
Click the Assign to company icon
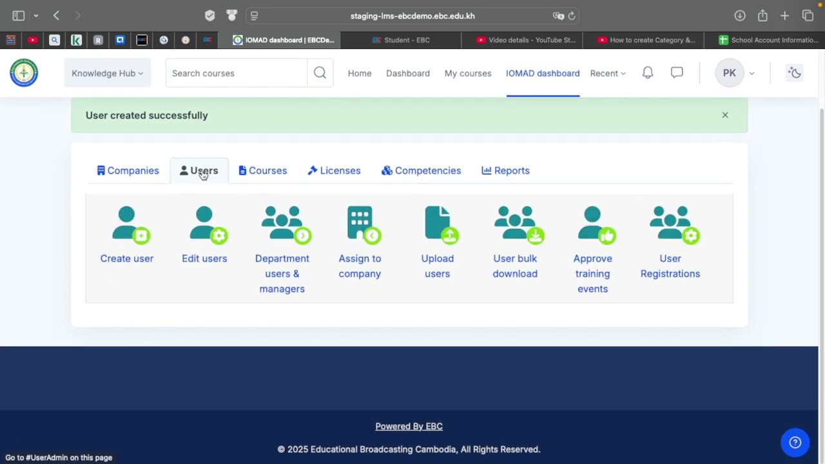click(364, 225)
